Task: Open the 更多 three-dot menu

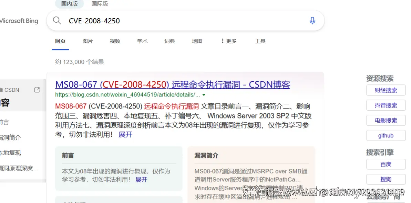Action: [228, 41]
